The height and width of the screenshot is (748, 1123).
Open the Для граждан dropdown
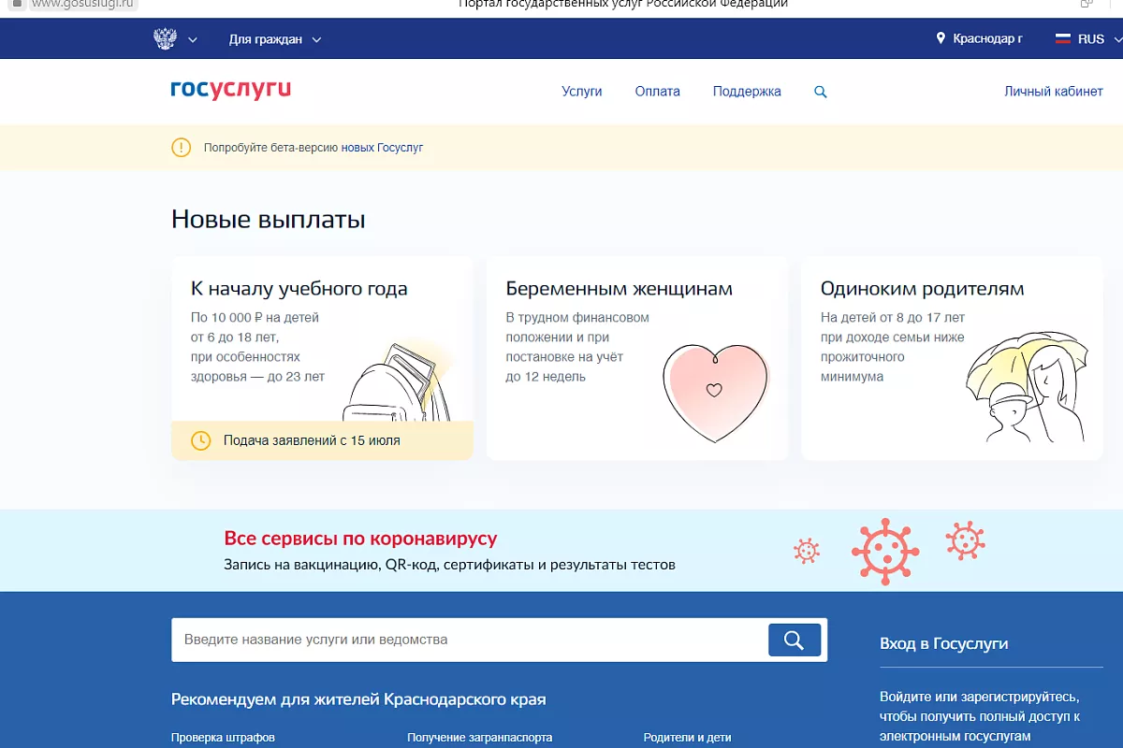[x=275, y=39]
